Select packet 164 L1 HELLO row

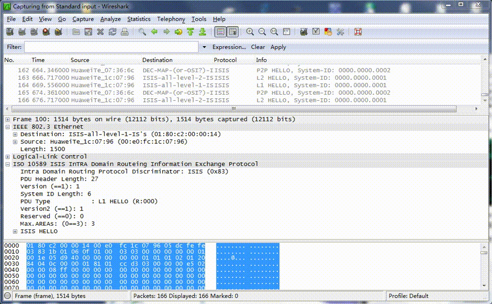click(241, 85)
